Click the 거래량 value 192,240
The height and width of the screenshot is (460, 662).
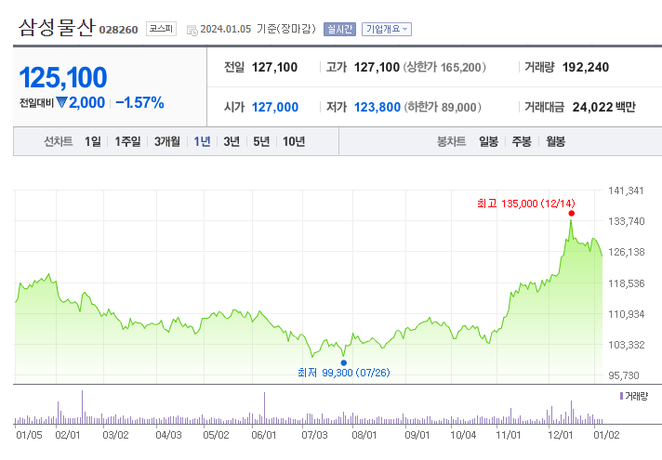point(586,68)
